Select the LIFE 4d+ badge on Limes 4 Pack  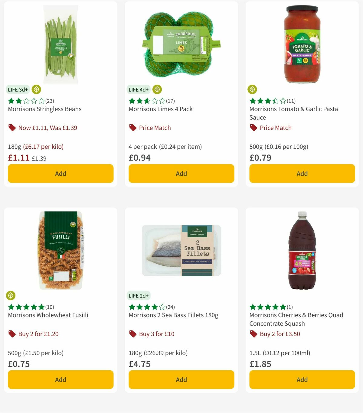[x=138, y=89]
